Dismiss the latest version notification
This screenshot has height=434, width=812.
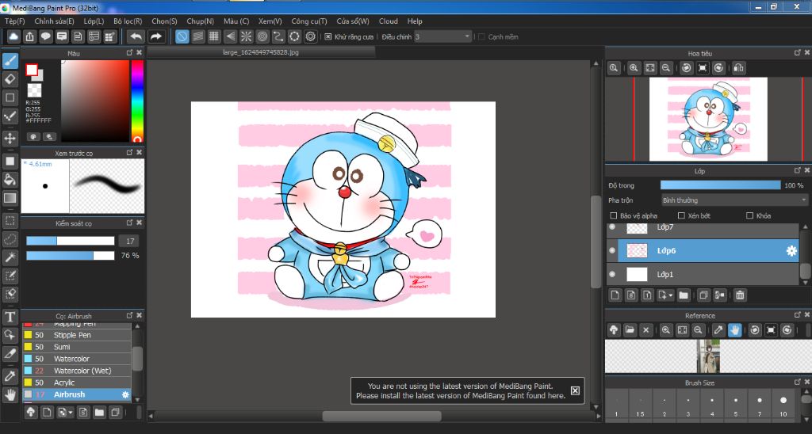point(575,390)
